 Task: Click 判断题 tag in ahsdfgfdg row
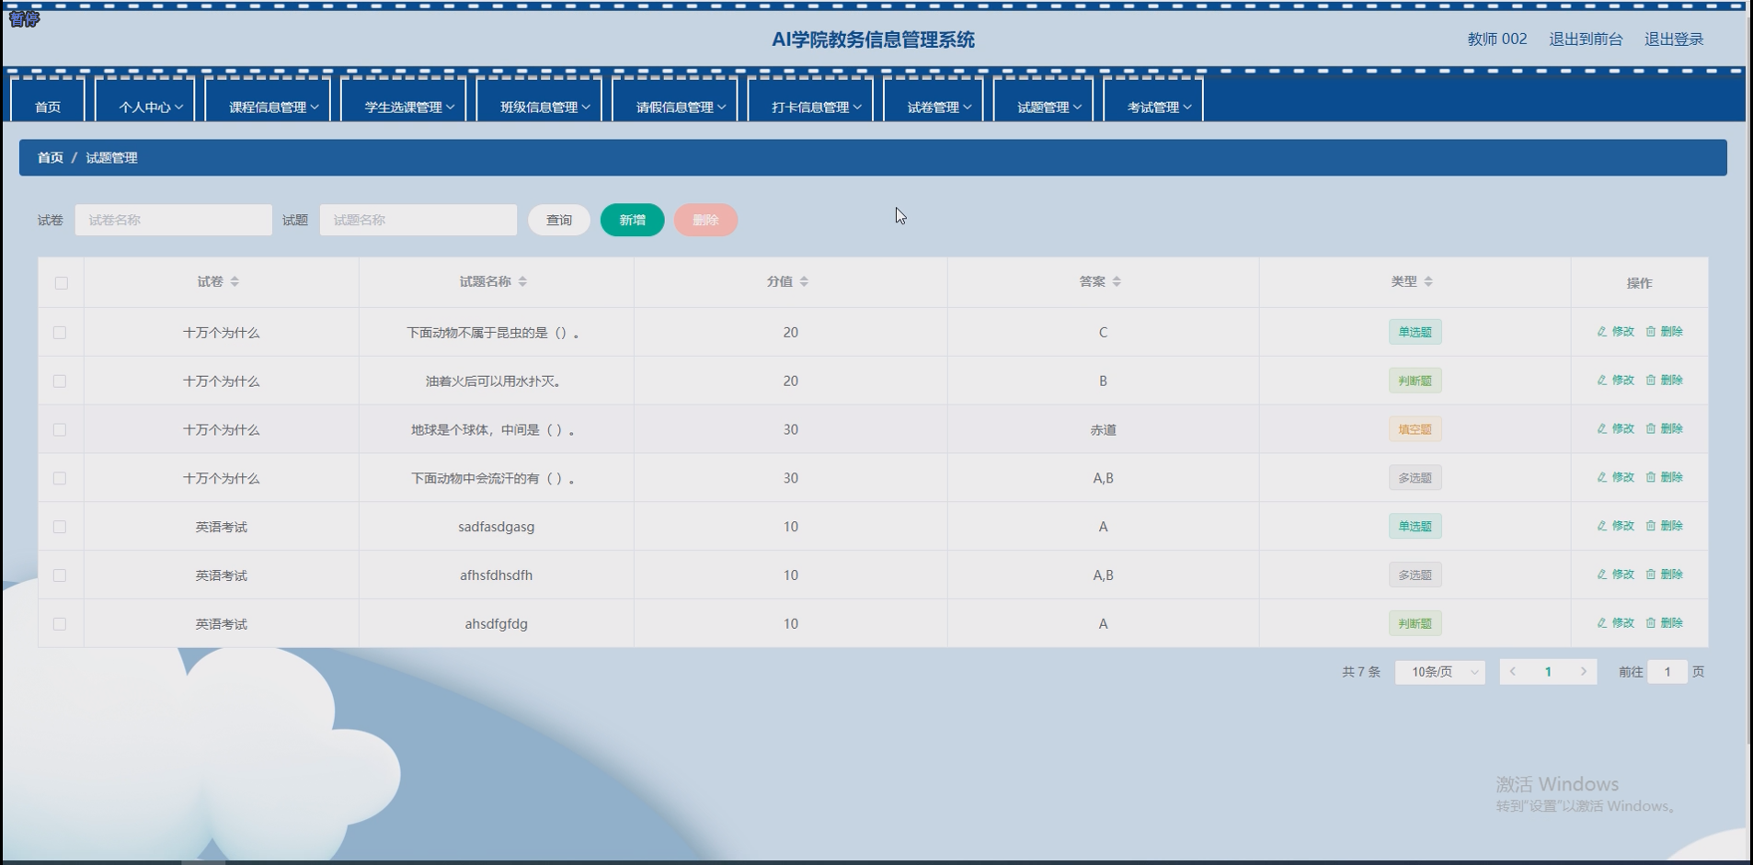tap(1415, 623)
